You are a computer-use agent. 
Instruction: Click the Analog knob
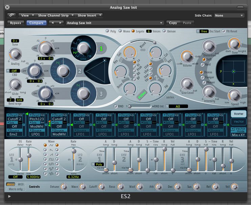pos(15,54)
